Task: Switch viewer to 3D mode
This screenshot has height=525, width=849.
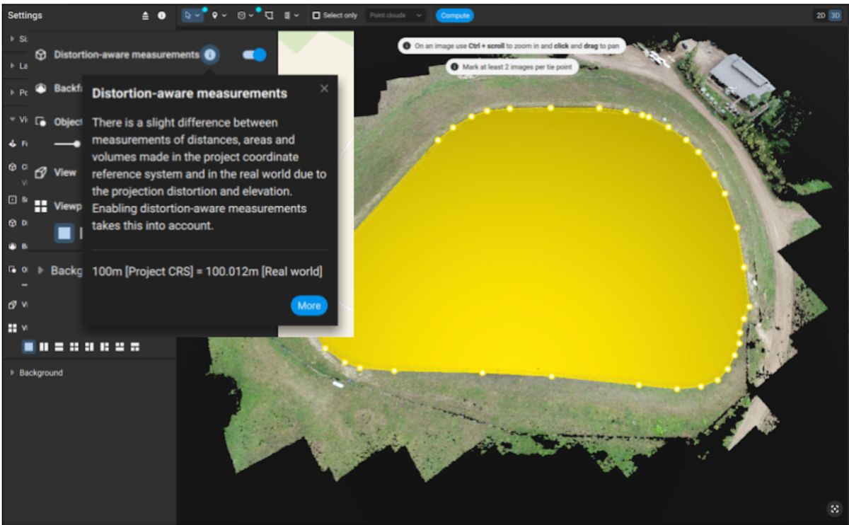Action: pyautogui.click(x=835, y=15)
